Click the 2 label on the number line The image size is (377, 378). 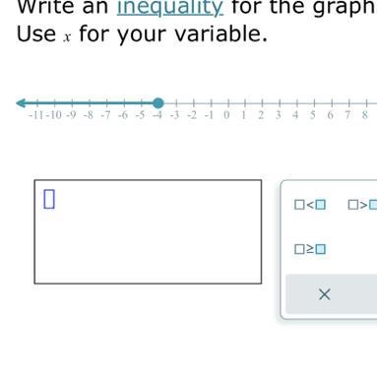tap(261, 115)
